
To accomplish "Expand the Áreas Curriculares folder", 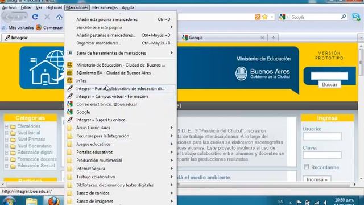I will coord(121,128).
